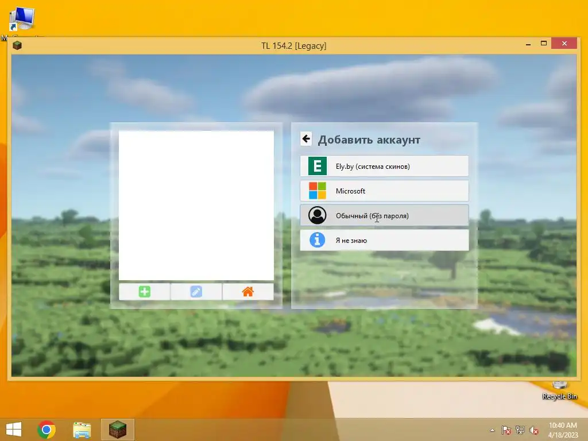588x441 pixels.
Task: Click the muted volume speaker tray icon
Action: 533,430
